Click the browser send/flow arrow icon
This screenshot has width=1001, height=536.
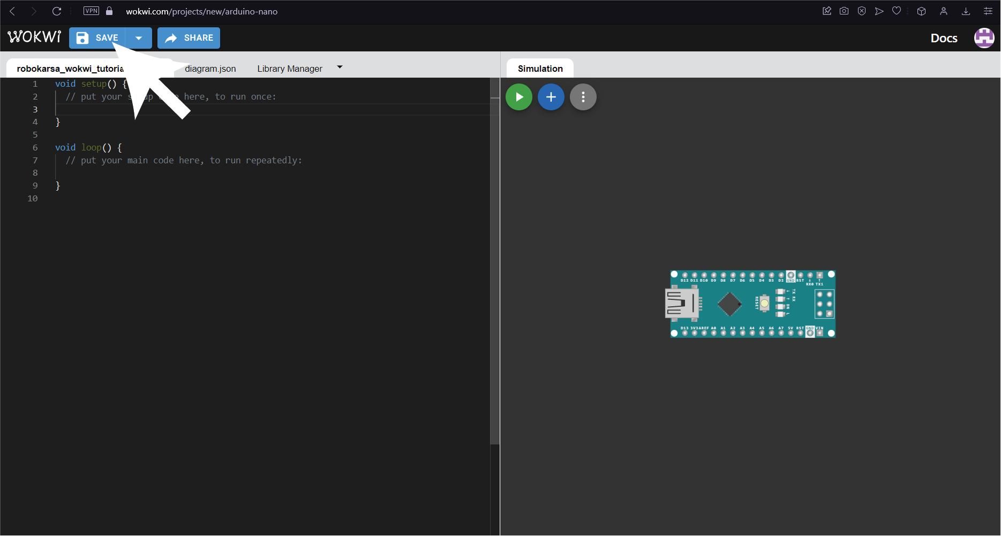pos(879,11)
